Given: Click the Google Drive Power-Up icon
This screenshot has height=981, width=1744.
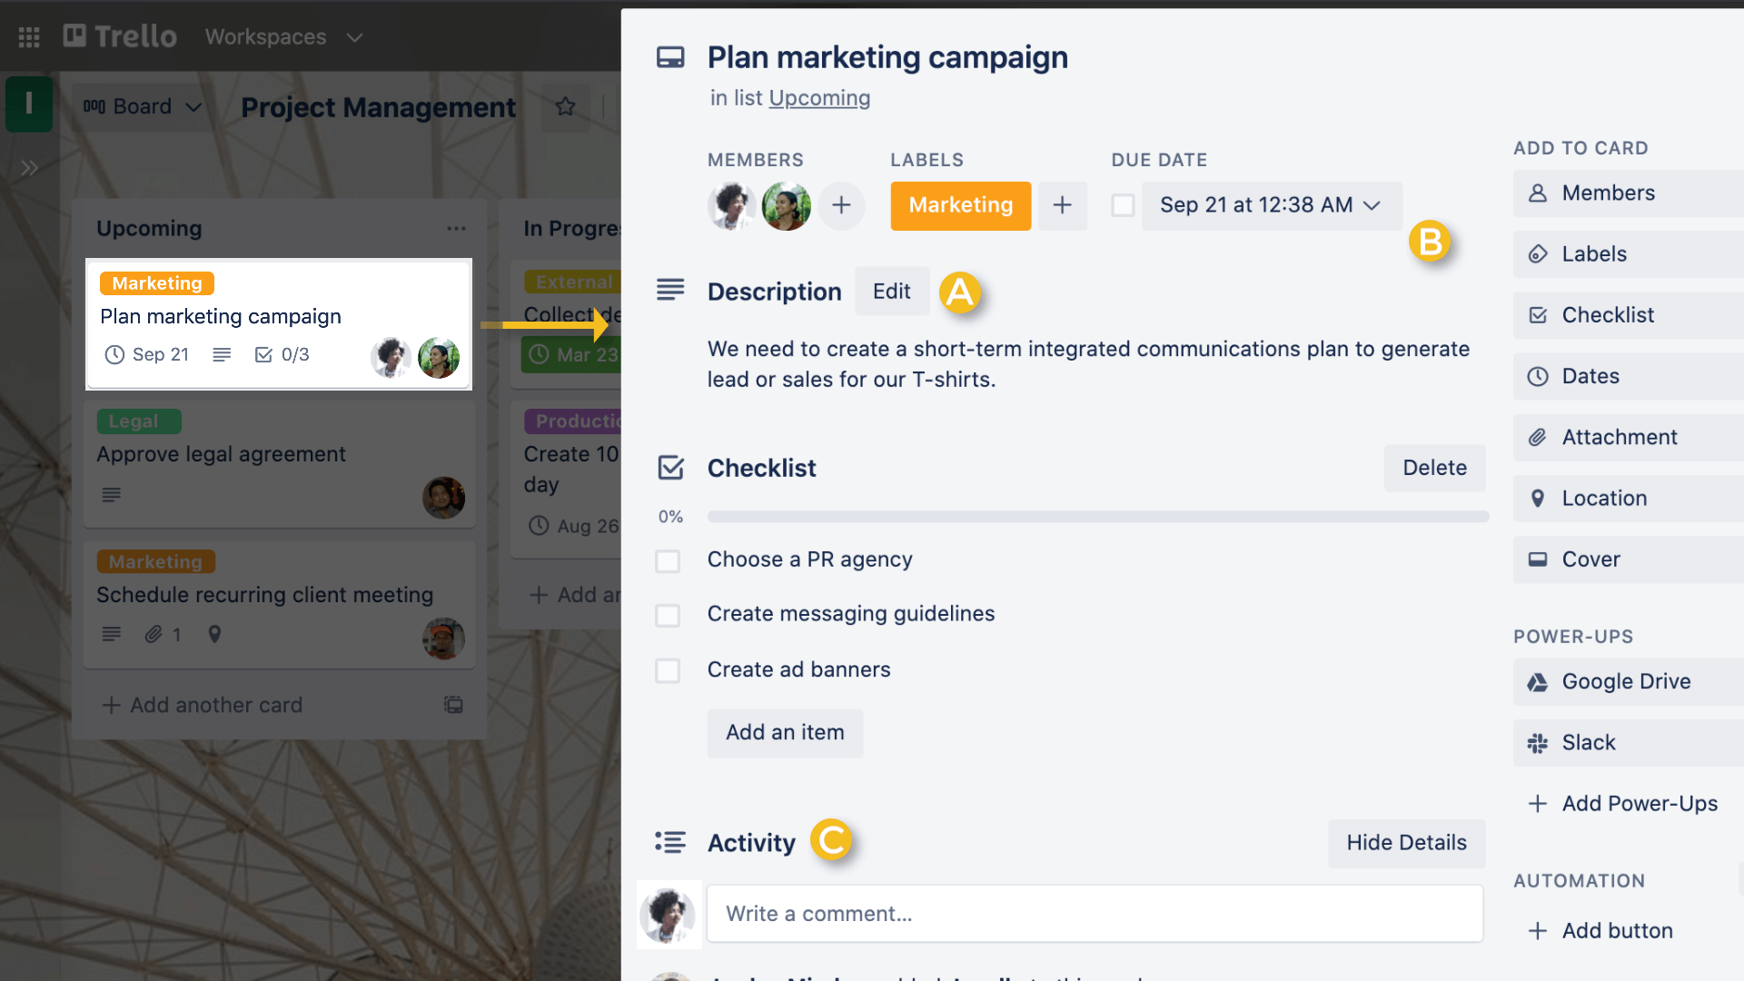Looking at the screenshot, I should [1537, 680].
